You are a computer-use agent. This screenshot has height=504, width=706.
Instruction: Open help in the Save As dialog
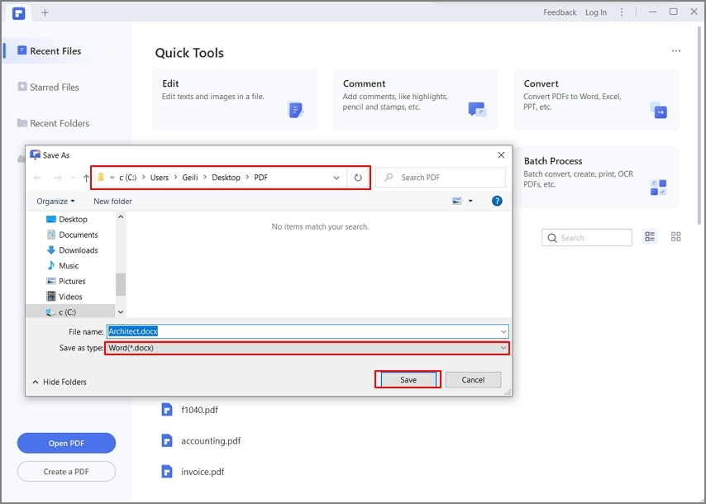click(497, 201)
